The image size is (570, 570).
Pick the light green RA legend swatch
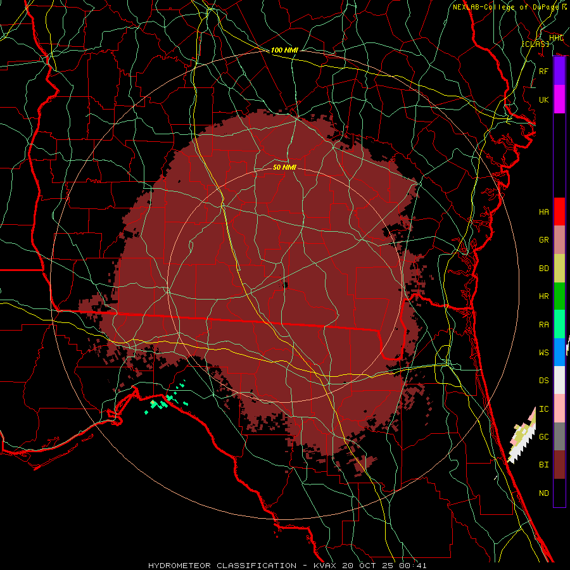(559, 324)
